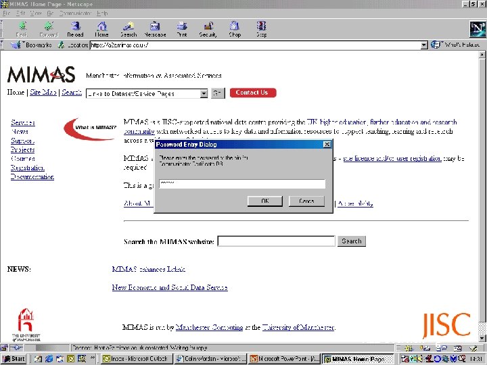
Task: Open the Security toolbar icon
Action: click(x=208, y=29)
